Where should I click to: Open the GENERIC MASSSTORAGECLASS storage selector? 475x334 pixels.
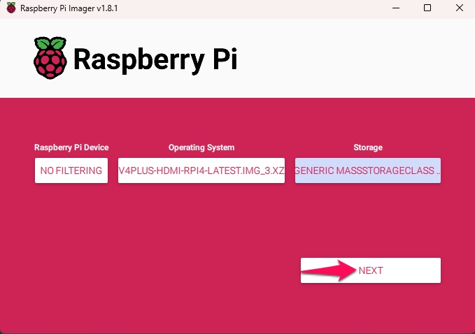(x=368, y=170)
